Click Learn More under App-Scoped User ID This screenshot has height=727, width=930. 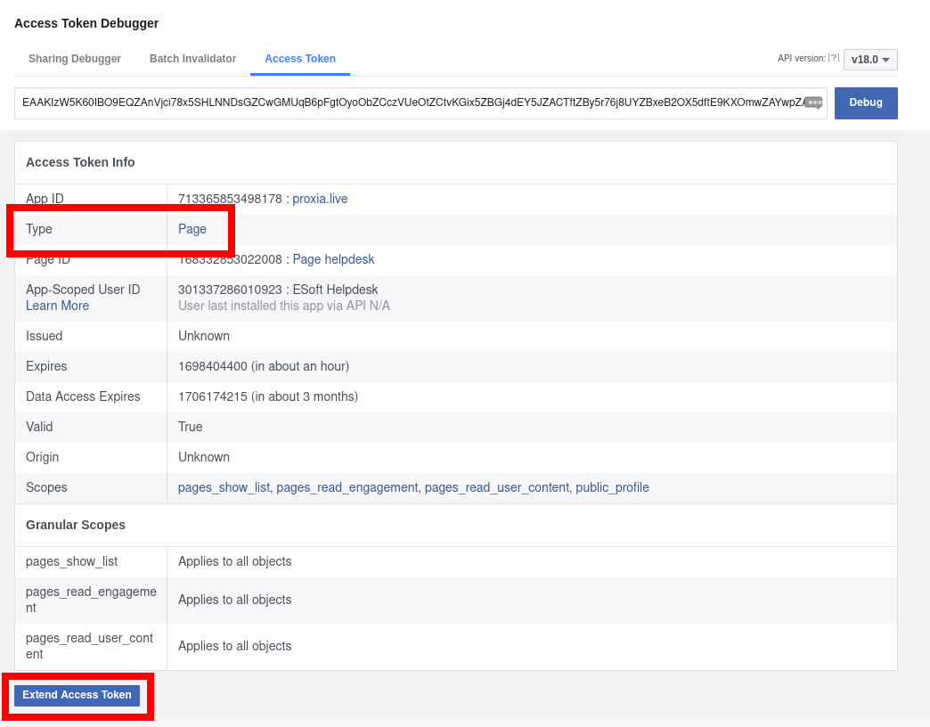57,306
